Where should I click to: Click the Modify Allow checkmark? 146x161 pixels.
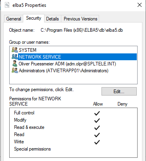coord(97,120)
